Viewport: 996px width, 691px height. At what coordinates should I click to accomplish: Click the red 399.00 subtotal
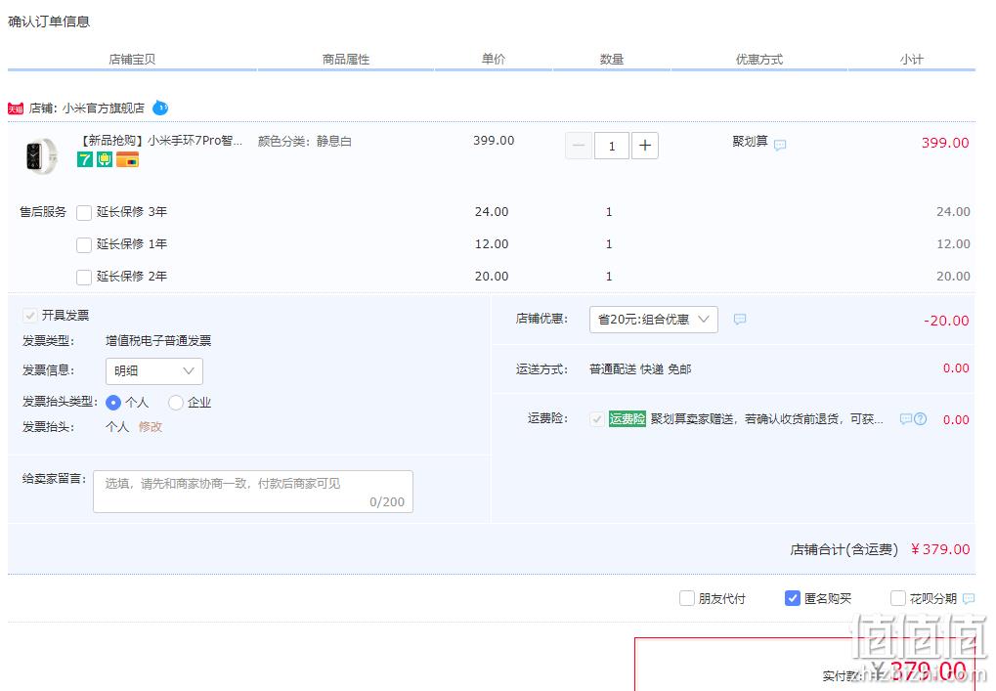(945, 143)
